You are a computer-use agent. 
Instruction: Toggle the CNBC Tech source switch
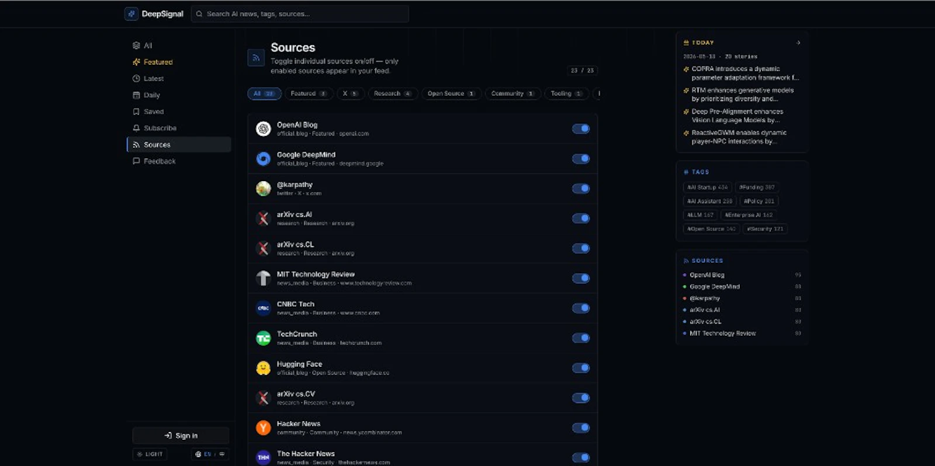coord(581,308)
